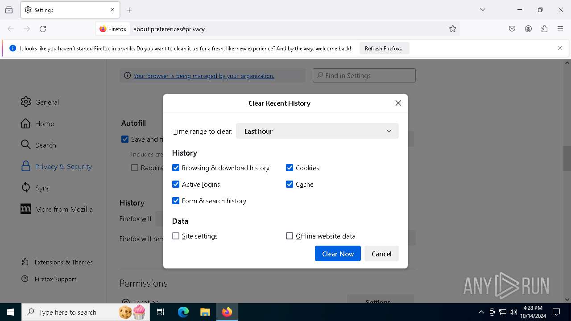Uncheck the Cache checkbox
Image resolution: width=571 pixels, height=321 pixels.
point(290,184)
